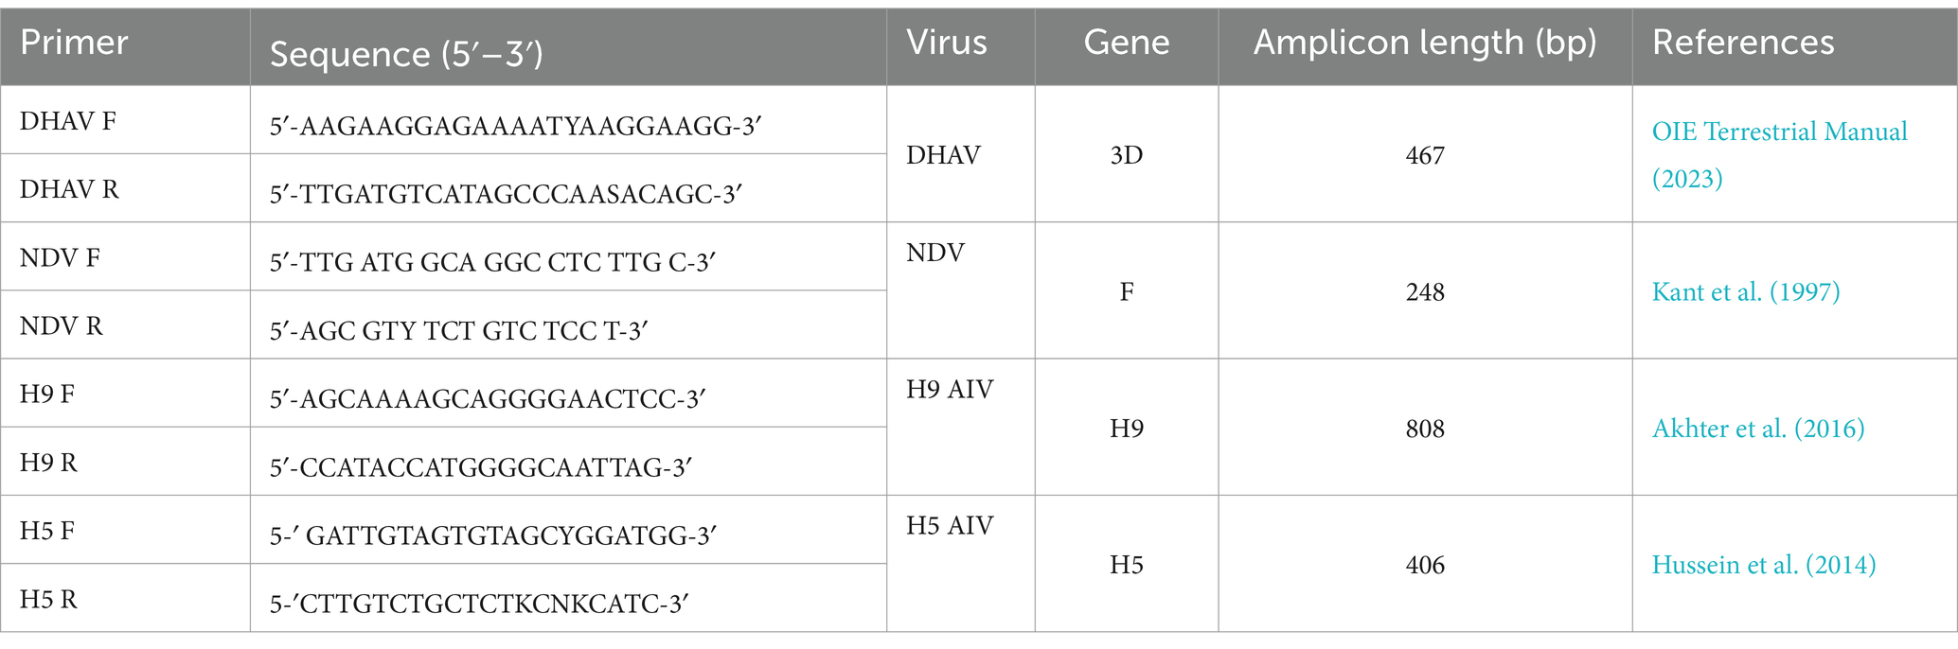
Task: Select the H5 R sequence cell
Action: point(568,598)
